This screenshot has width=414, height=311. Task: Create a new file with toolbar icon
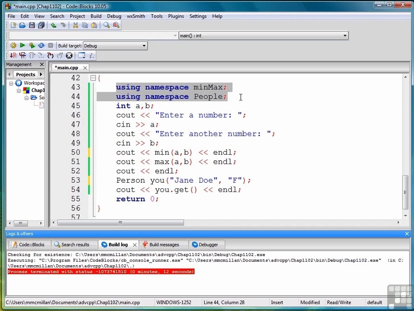pyautogui.click(x=13, y=25)
